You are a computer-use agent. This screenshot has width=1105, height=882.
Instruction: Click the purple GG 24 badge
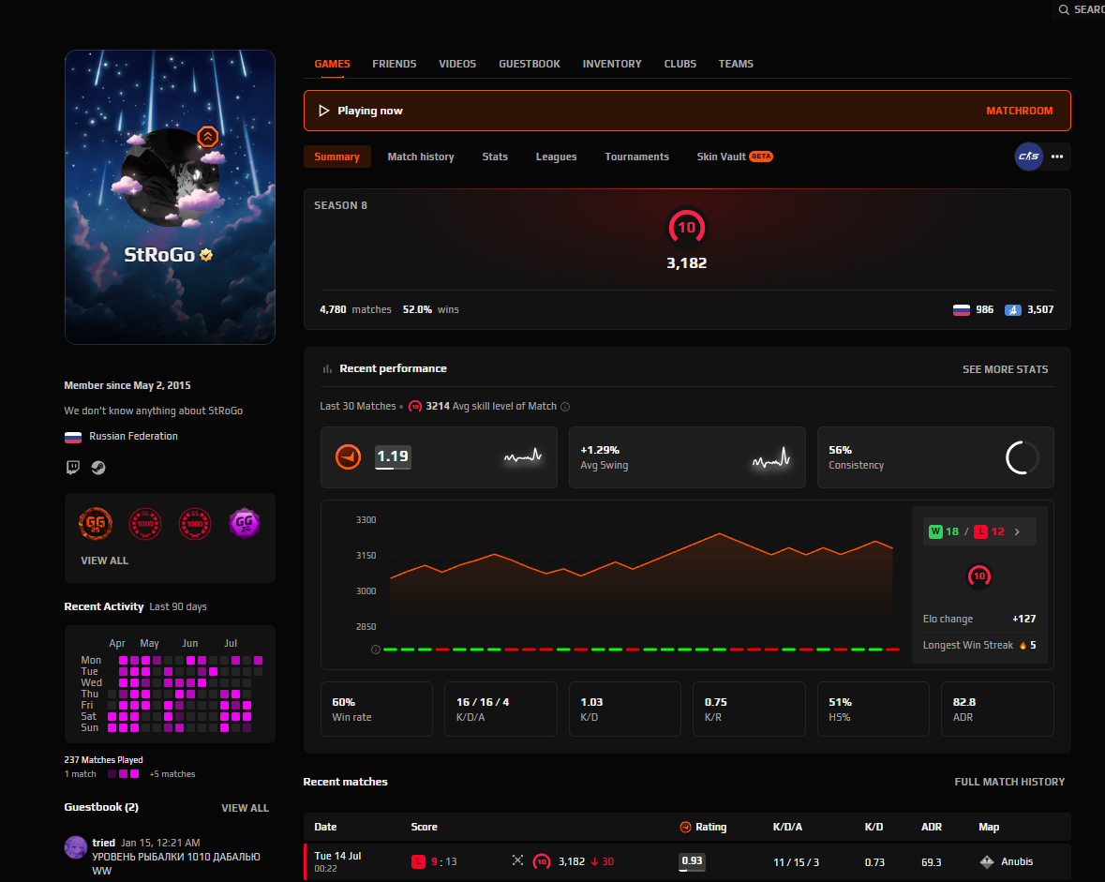pos(245,524)
